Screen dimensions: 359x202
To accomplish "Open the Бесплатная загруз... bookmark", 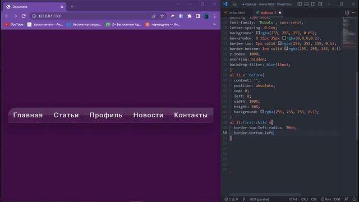I will [x=84, y=24].
